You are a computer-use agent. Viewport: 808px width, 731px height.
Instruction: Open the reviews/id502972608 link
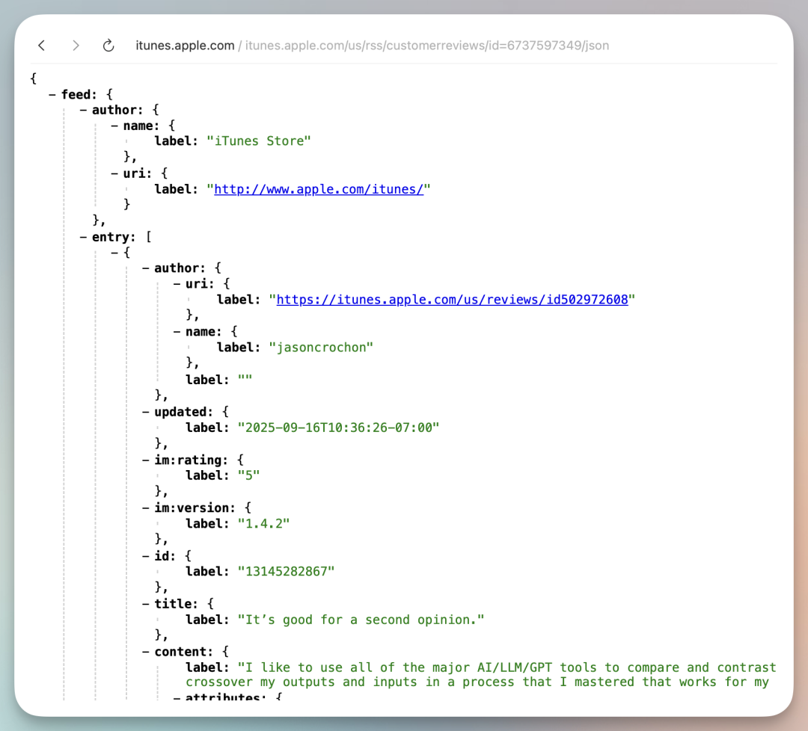[452, 300]
